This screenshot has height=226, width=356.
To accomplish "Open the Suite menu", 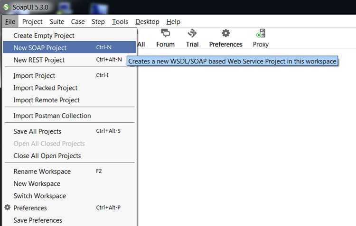I will (57, 22).
